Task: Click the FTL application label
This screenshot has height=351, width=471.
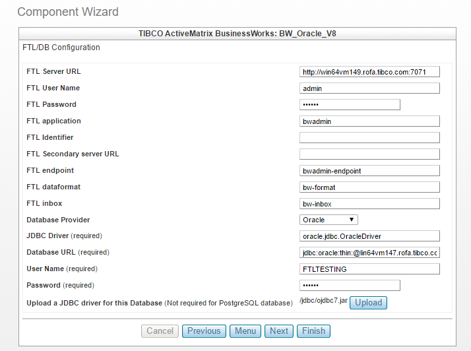Action: click(x=54, y=121)
